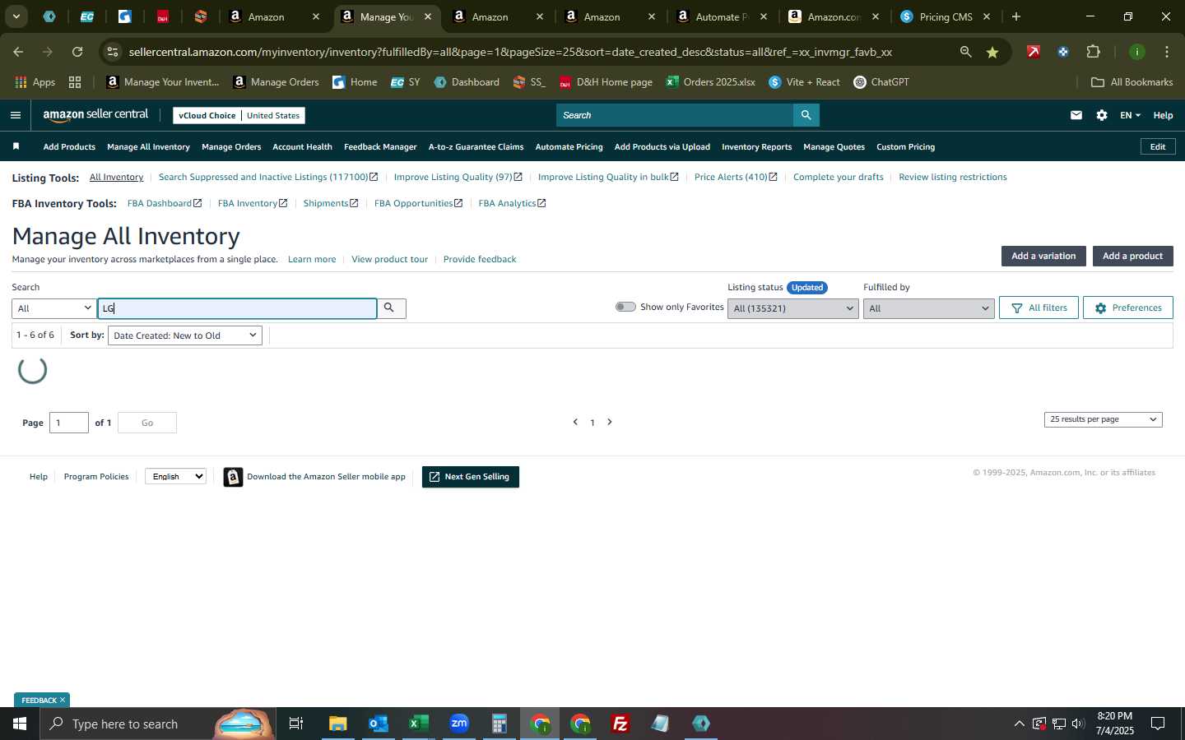Open the Sort by Date Created dropdown
This screenshot has width=1185, height=740.
point(185,335)
